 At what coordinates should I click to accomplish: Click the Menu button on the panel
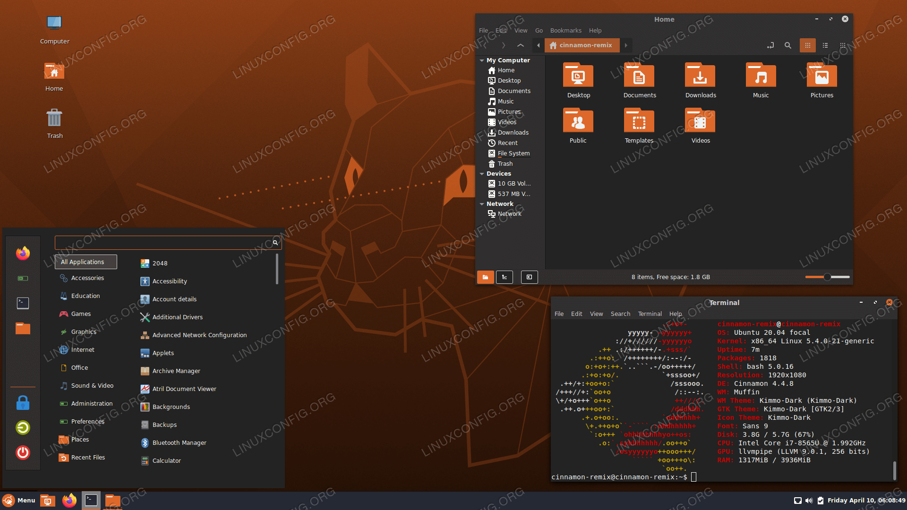pos(19,501)
